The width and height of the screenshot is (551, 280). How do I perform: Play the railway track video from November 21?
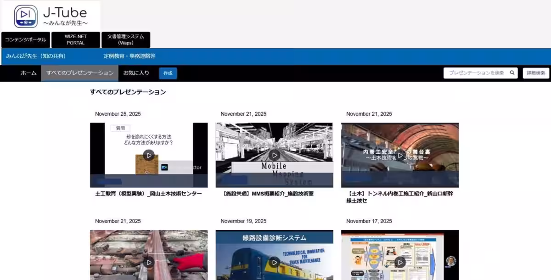tap(148, 262)
